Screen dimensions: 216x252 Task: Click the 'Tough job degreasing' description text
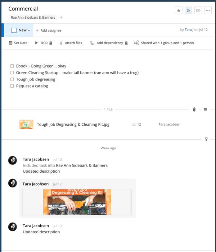(36, 79)
